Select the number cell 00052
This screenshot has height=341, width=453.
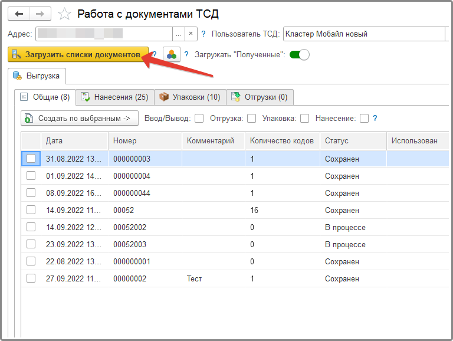coord(145,210)
